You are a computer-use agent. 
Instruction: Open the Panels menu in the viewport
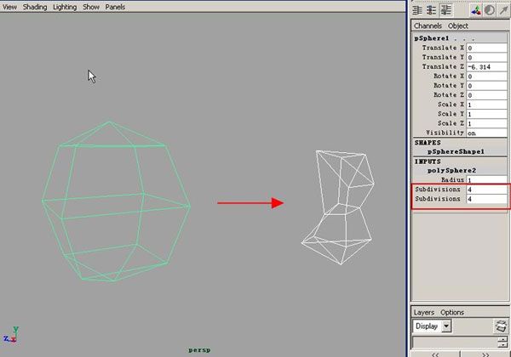pyautogui.click(x=115, y=7)
